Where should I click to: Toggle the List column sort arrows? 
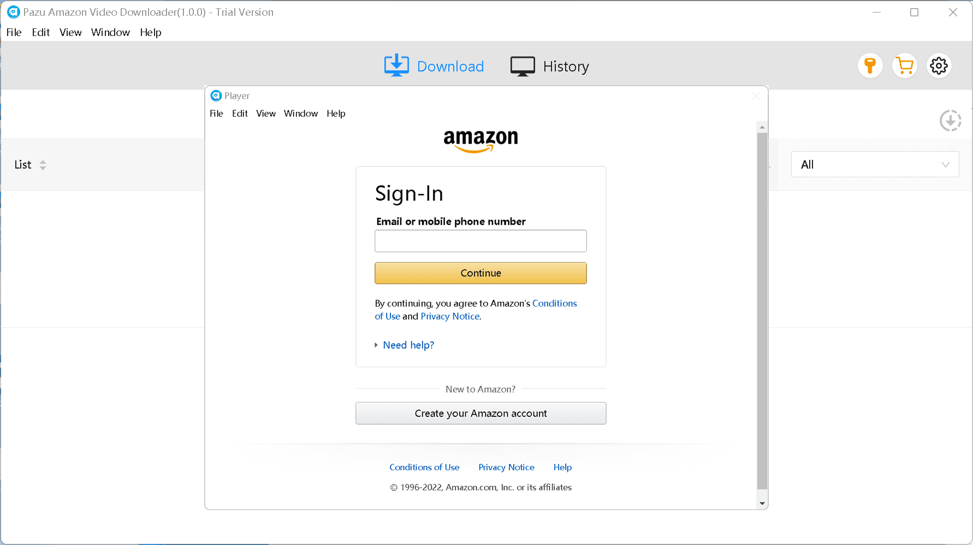coord(43,165)
